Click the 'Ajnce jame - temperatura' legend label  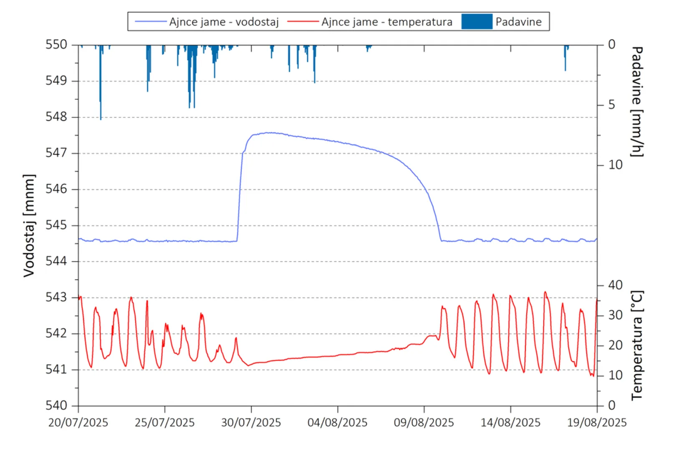coord(386,22)
